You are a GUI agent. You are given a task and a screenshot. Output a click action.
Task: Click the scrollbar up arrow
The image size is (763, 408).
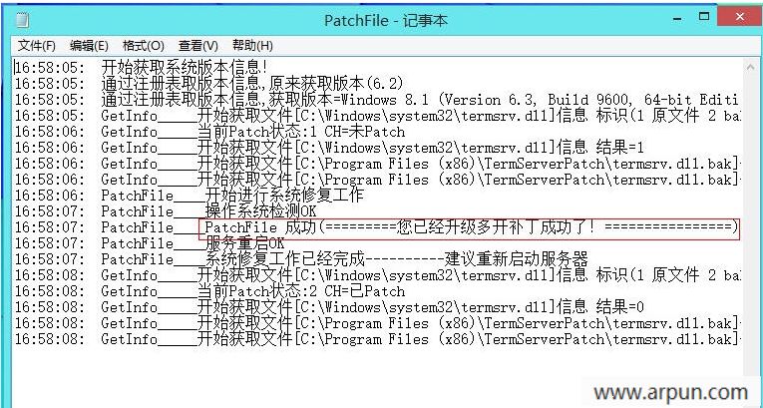tap(750, 67)
